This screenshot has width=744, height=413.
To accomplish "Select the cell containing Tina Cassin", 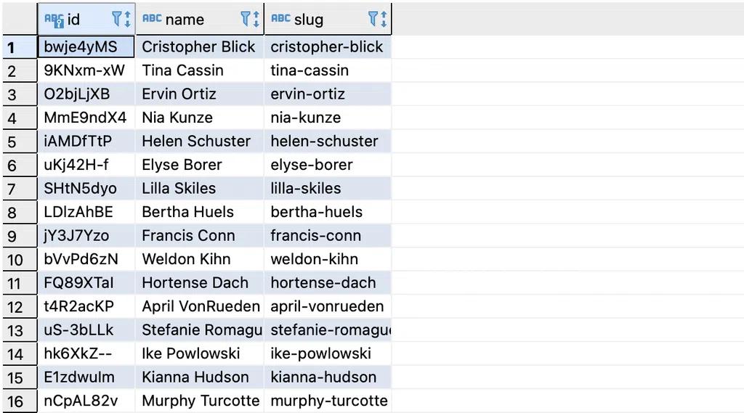I will (x=199, y=70).
